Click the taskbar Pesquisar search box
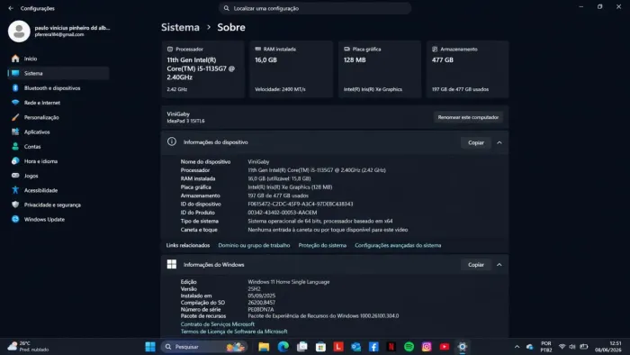 (x=204, y=347)
